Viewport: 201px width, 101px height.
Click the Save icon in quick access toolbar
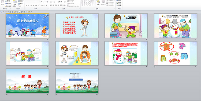coord(1,12)
